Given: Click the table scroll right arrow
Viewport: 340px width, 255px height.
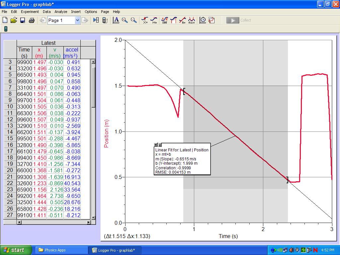Looking at the screenshot, I should (88, 222).
